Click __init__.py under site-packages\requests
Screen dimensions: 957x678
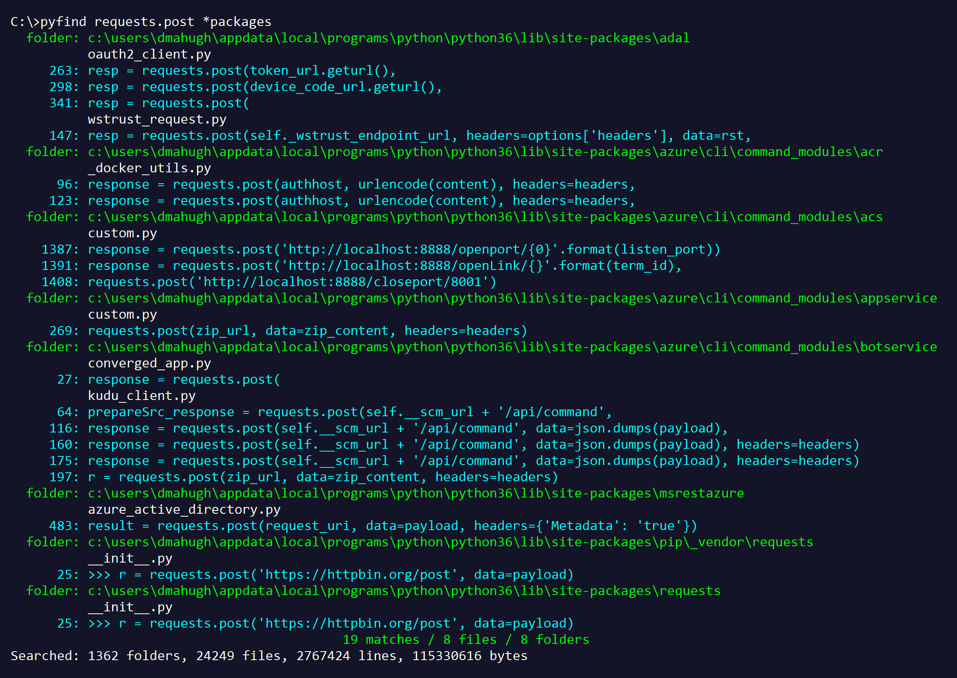130,608
